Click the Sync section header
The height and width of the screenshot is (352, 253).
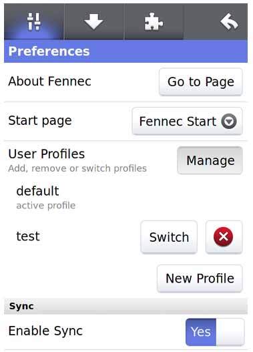point(125,306)
